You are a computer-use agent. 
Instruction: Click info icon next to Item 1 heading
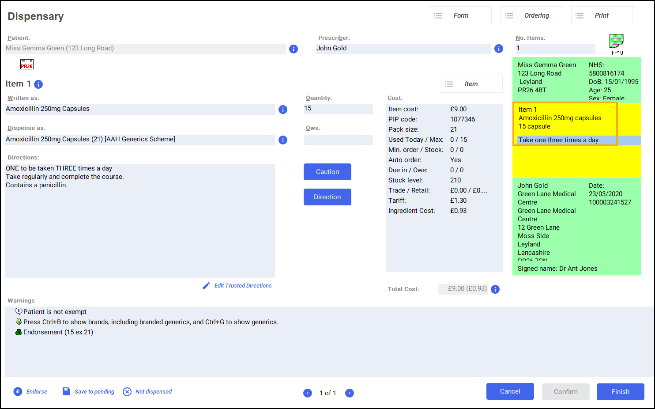pyautogui.click(x=38, y=84)
